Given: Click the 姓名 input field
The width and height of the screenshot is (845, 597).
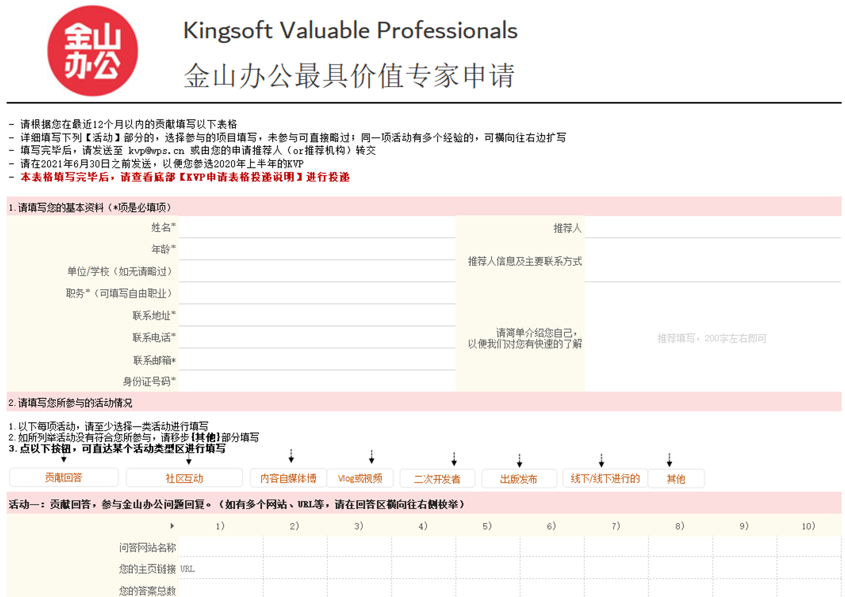Looking at the screenshot, I should (317, 227).
